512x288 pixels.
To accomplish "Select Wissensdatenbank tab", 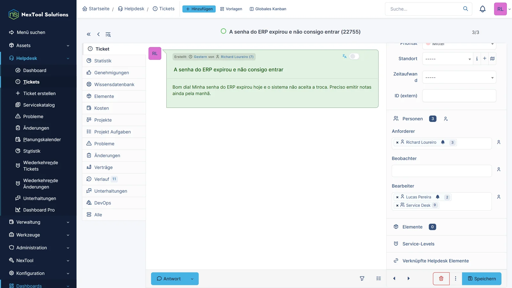I will 114,84.
